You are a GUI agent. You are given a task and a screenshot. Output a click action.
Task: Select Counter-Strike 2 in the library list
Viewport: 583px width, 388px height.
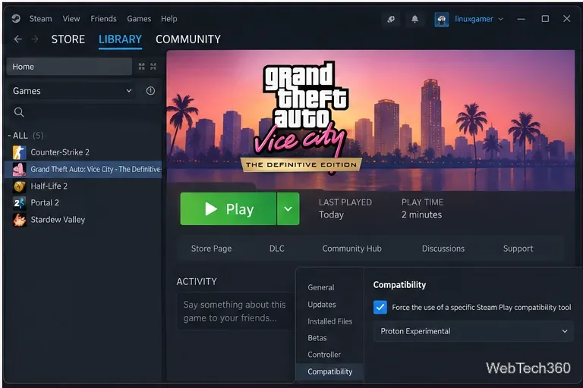tap(60, 152)
